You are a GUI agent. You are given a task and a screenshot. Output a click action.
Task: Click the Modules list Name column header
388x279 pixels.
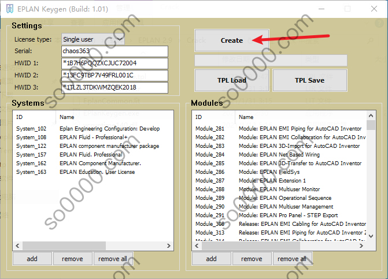[301, 117]
